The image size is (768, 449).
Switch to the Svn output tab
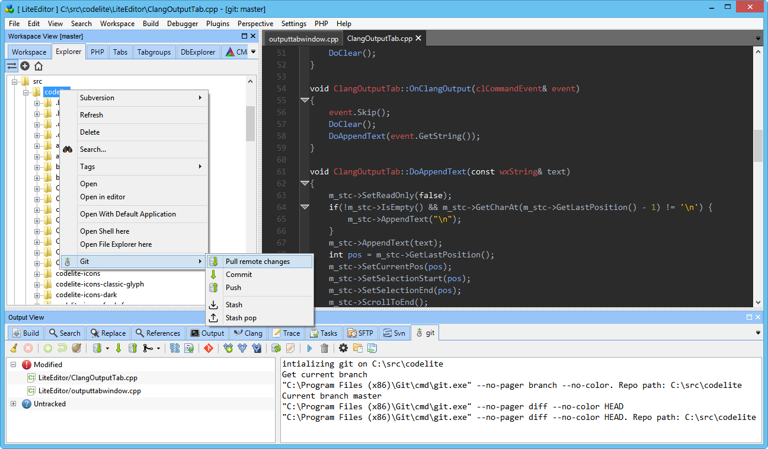click(x=394, y=333)
